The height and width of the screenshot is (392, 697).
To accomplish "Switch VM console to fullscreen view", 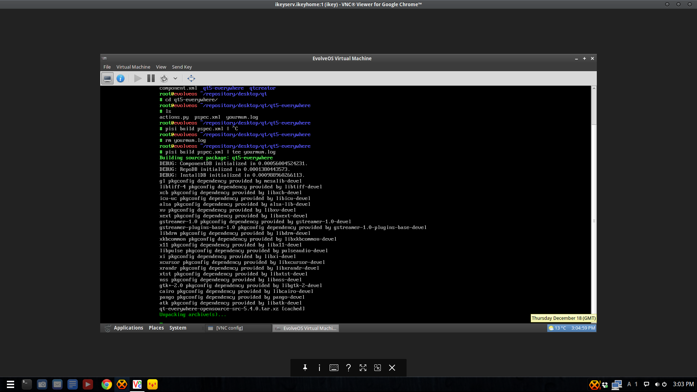I will click(191, 78).
